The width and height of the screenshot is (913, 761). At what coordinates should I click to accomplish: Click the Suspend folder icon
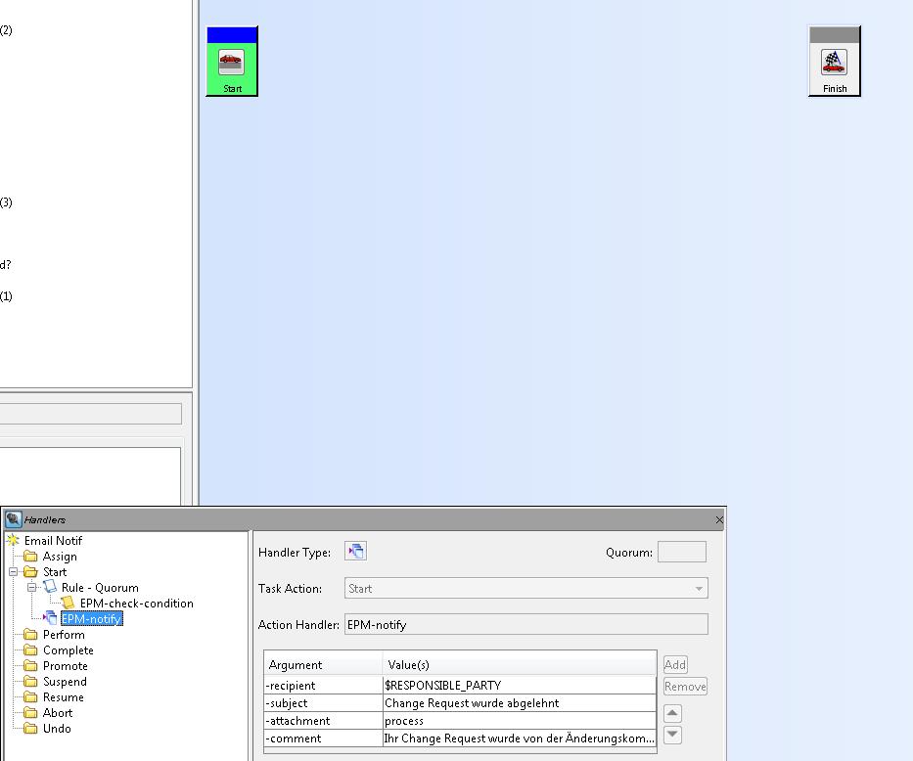pos(30,682)
